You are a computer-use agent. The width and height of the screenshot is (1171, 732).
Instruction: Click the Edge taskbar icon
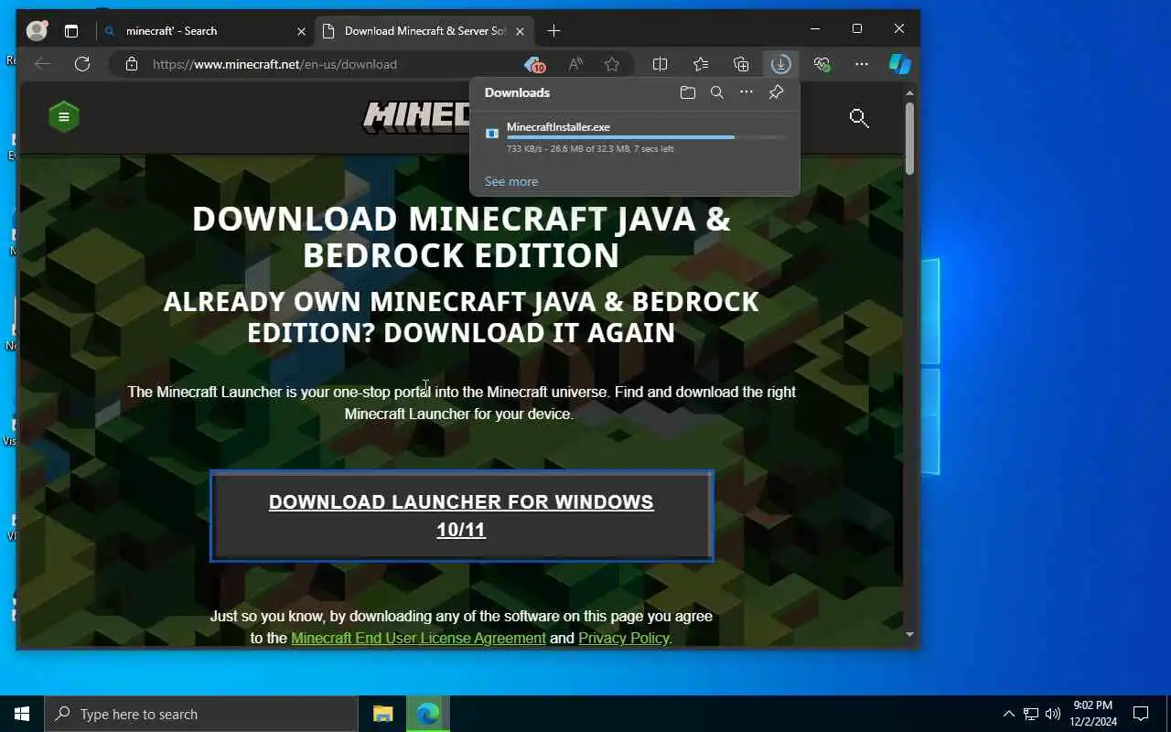pyautogui.click(x=427, y=714)
